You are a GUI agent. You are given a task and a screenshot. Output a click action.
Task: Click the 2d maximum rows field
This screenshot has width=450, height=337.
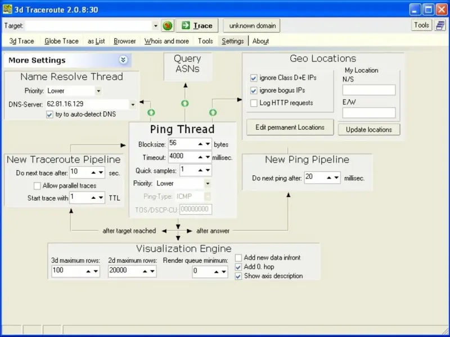click(x=125, y=271)
